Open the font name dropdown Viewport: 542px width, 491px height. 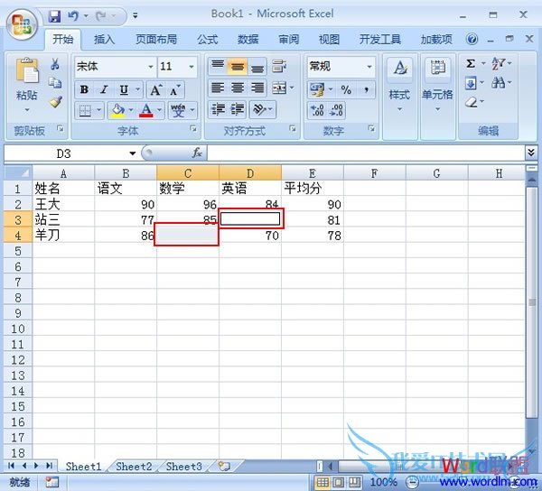pyautogui.click(x=151, y=66)
